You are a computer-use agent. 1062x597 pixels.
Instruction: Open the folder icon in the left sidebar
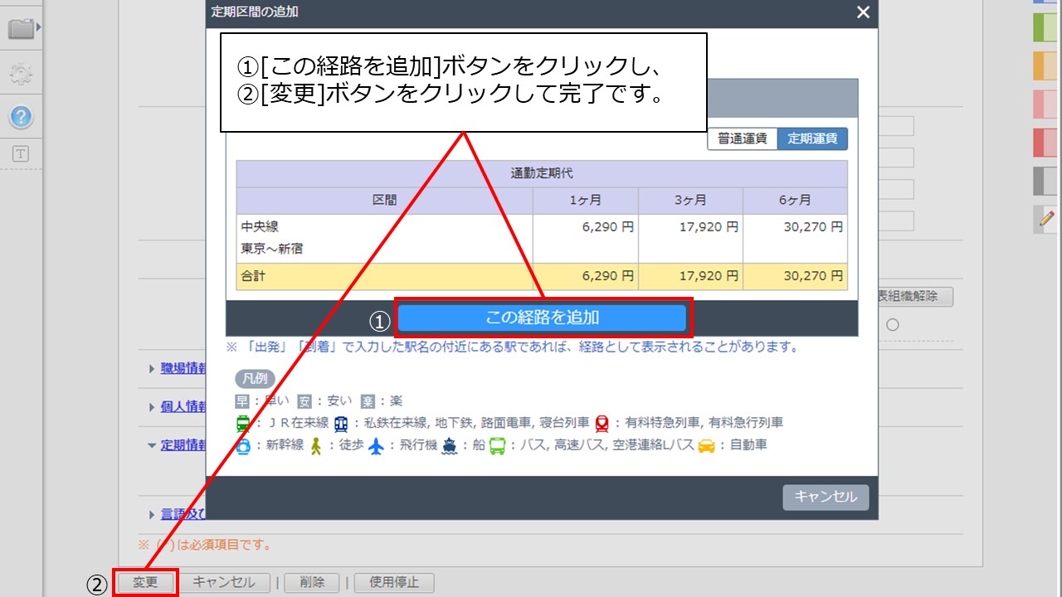pyautogui.click(x=21, y=27)
